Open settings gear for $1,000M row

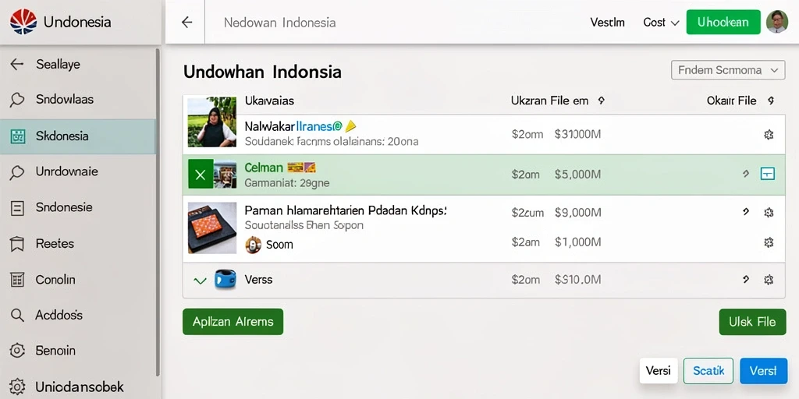click(x=769, y=242)
